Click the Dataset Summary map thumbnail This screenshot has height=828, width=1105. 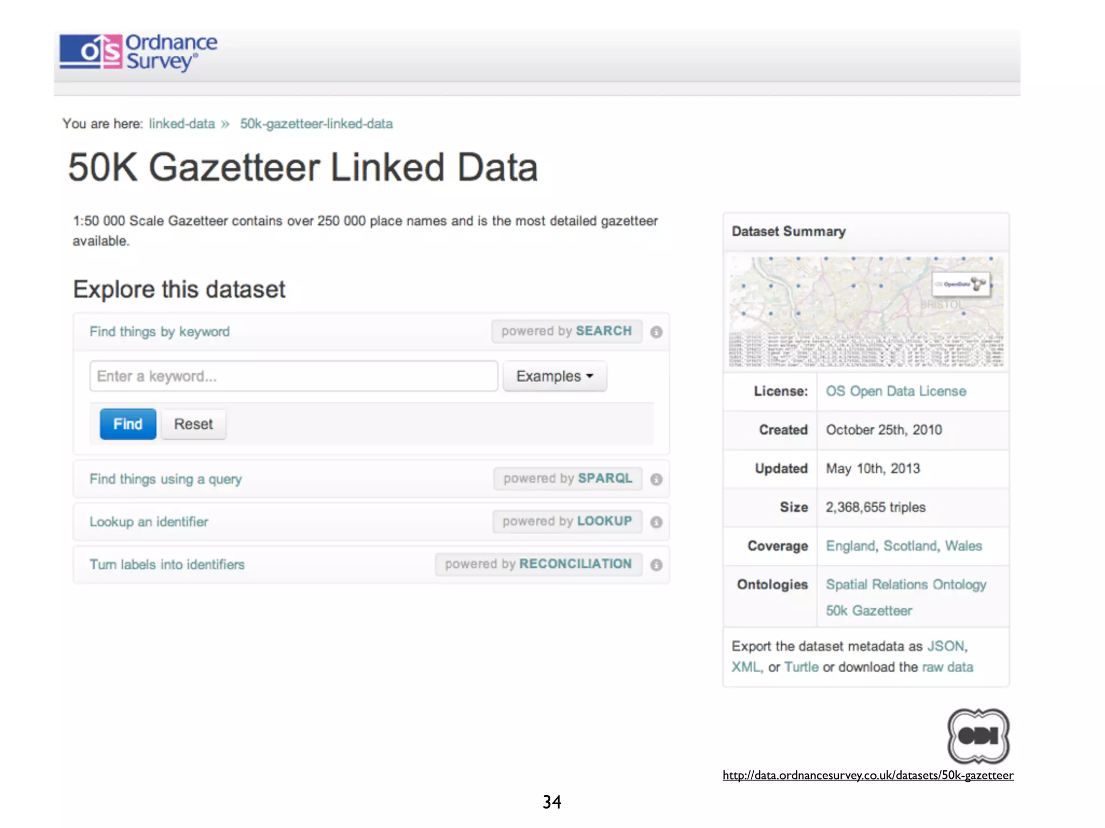pyautogui.click(x=866, y=312)
